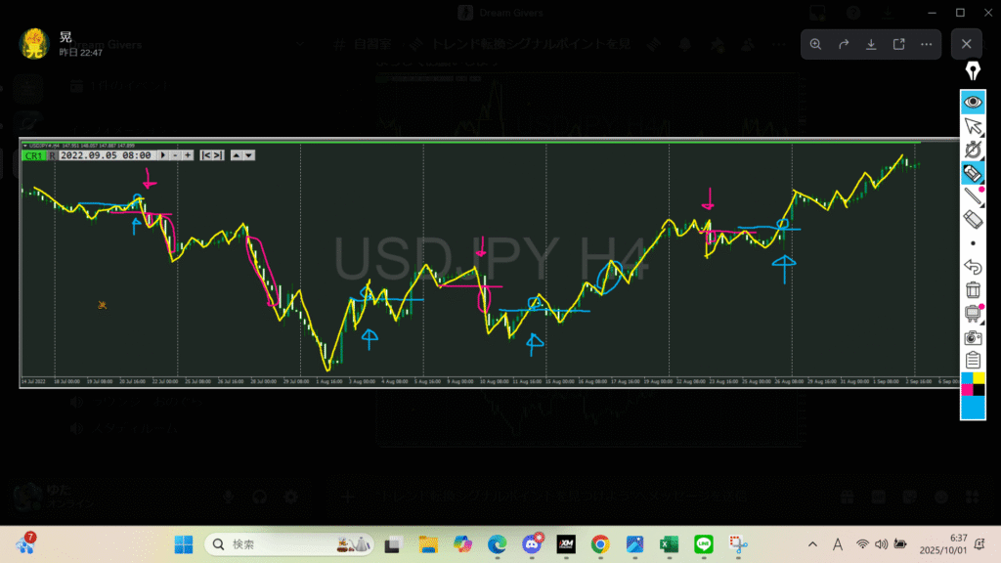Open the Discord app from the taskbar

pyautogui.click(x=532, y=544)
